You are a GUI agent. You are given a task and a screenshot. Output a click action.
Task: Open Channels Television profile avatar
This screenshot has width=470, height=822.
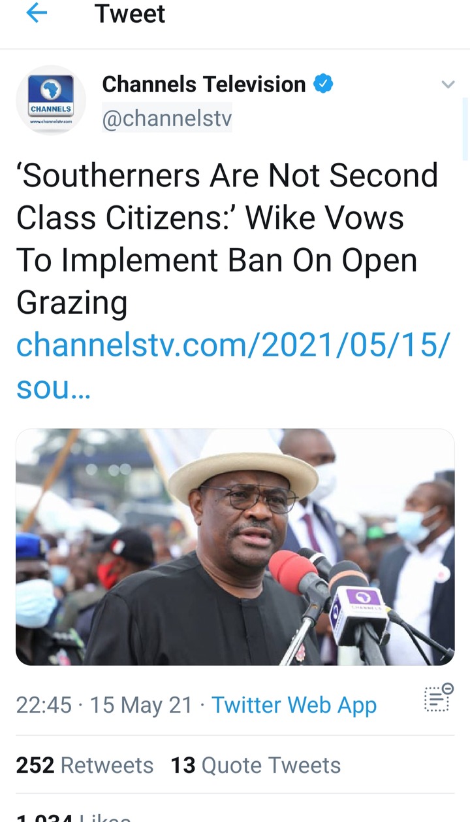[51, 101]
